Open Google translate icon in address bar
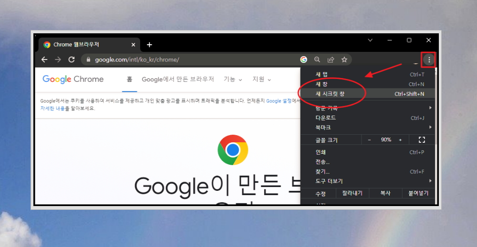Image resolution: width=477 pixels, height=247 pixels. tap(303, 59)
